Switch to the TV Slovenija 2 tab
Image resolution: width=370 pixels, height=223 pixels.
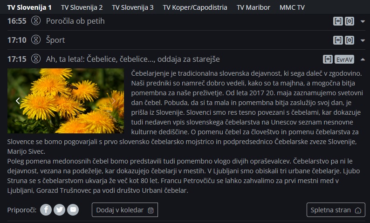pyautogui.click(x=82, y=7)
